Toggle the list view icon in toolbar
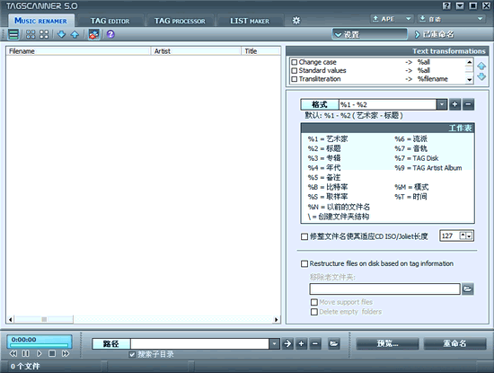 (x=13, y=34)
